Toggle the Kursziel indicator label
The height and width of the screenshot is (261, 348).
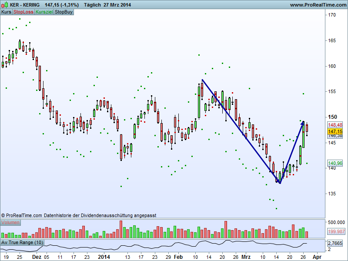[x=44, y=12]
